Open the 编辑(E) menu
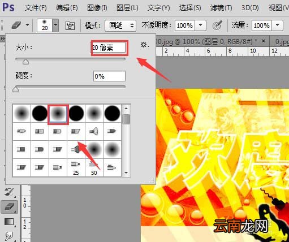This screenshot has width=289, height=242. click(67, 8)
